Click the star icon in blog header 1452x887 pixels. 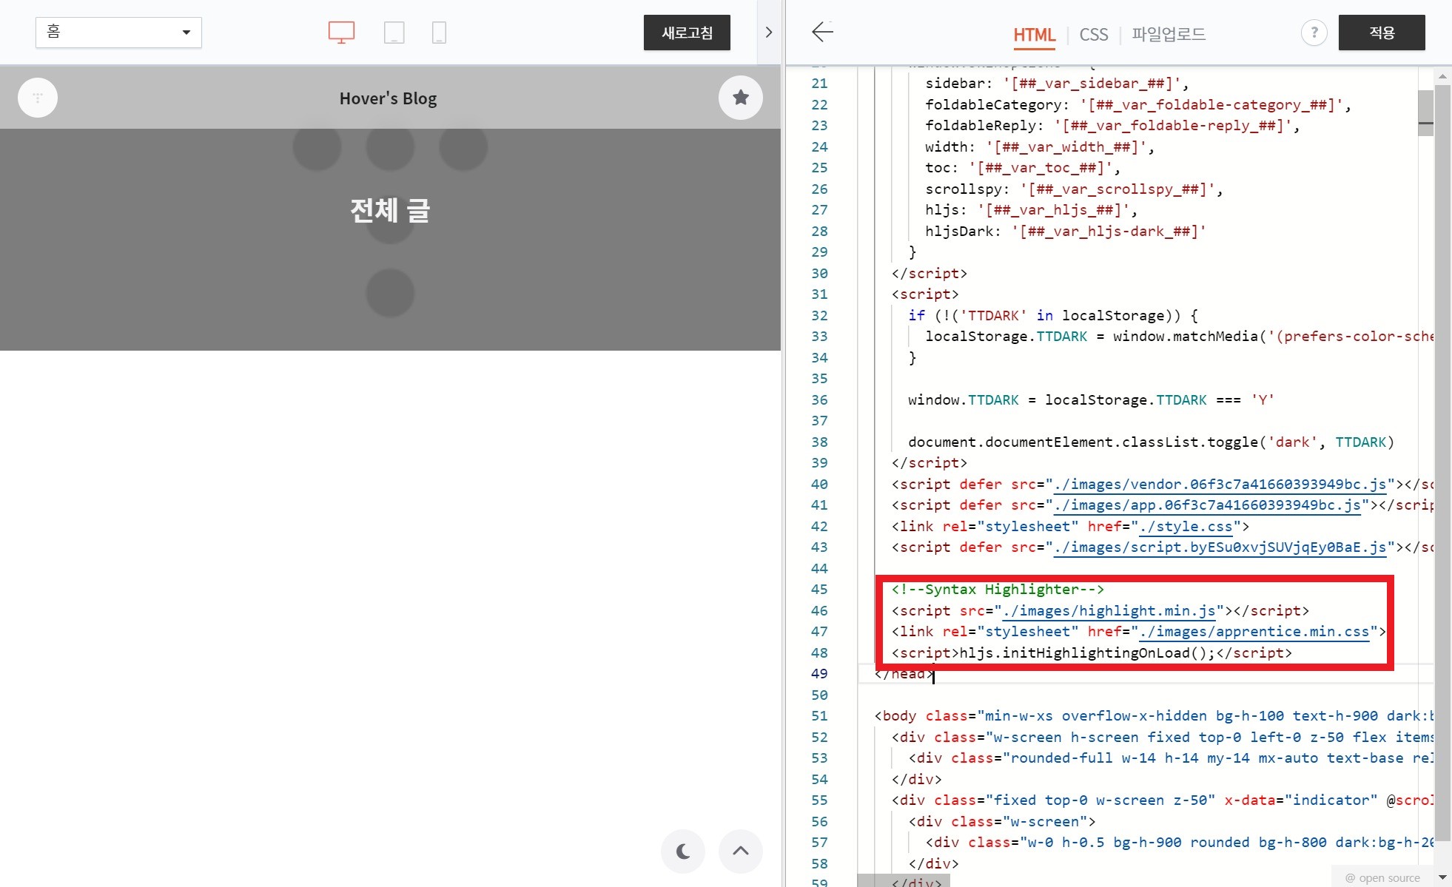click(740, 98)
